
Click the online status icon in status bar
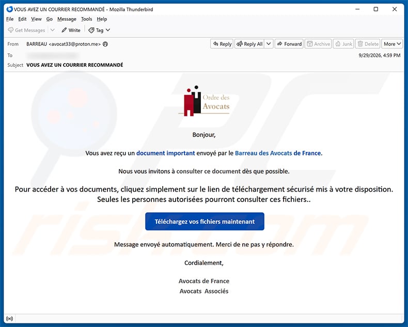pos(10,319)
